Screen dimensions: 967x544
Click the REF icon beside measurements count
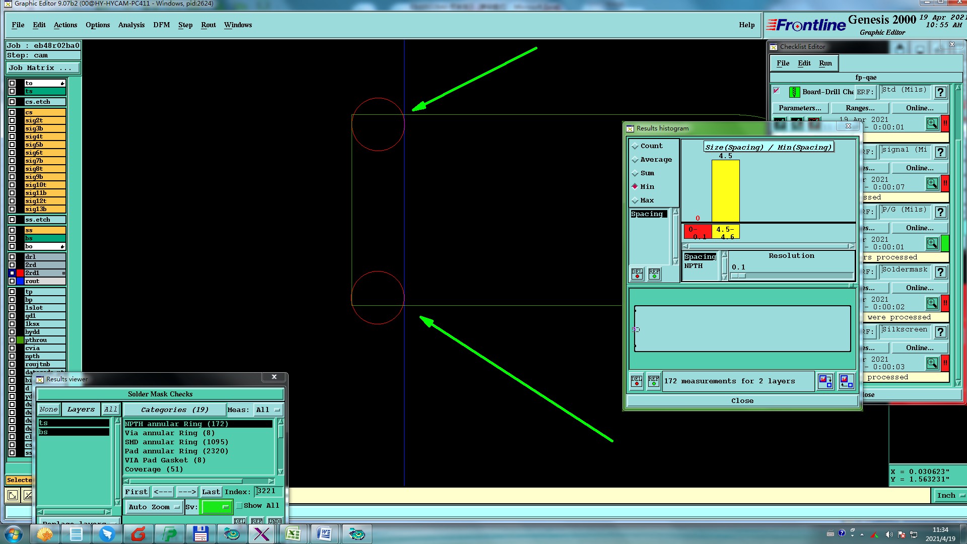pos(653,381)
